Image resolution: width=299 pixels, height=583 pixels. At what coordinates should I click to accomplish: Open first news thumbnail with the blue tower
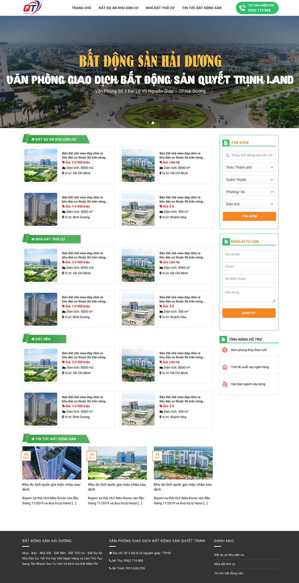click(52, 463)
